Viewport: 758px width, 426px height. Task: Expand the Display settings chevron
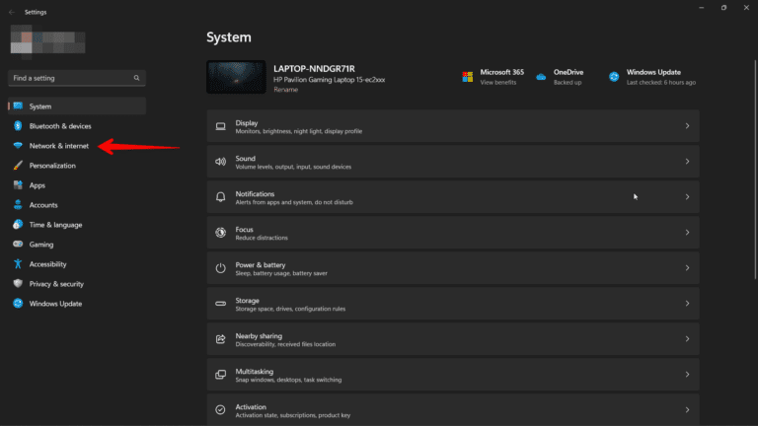click(x=687, y=126)
